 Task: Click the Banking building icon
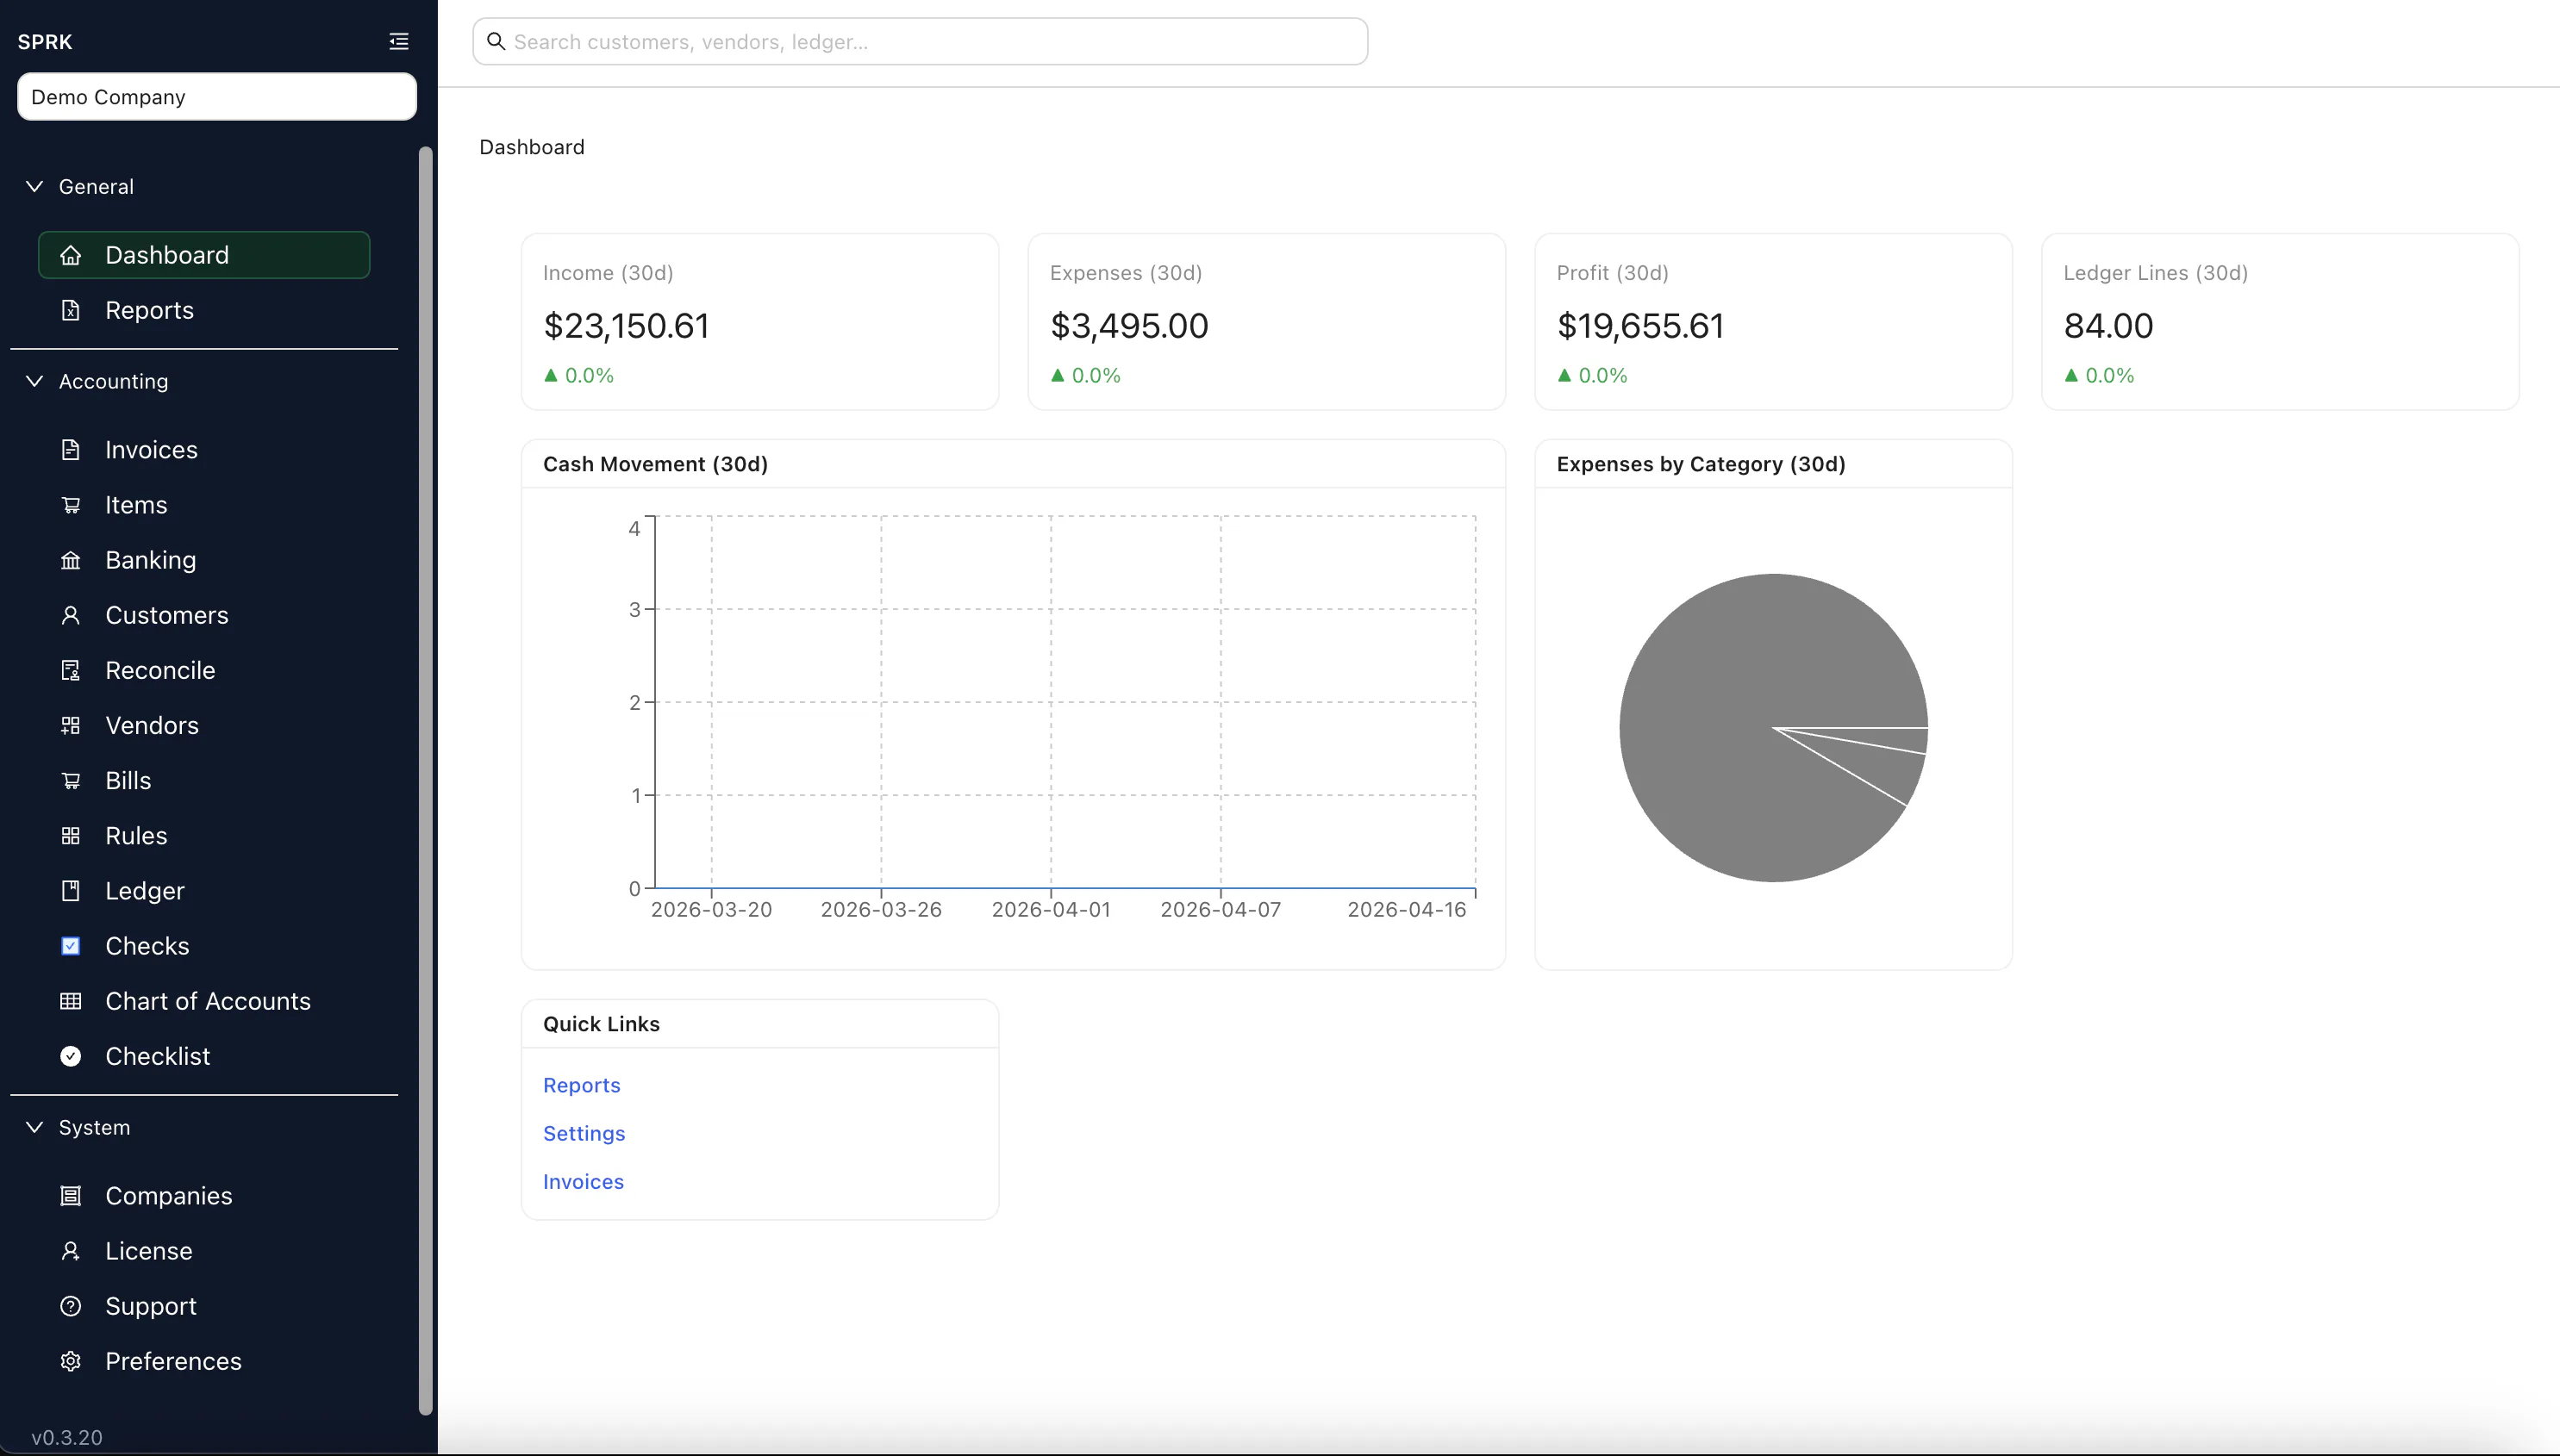tap(70, 560)
